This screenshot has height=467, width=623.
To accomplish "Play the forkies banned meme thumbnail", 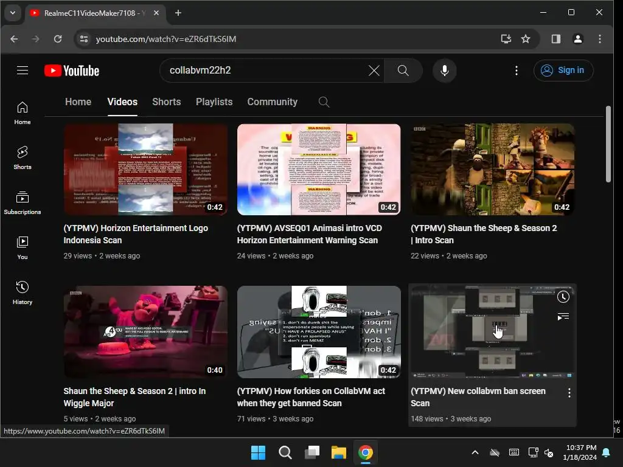I will pyautogui.click(x=319, y=332).
